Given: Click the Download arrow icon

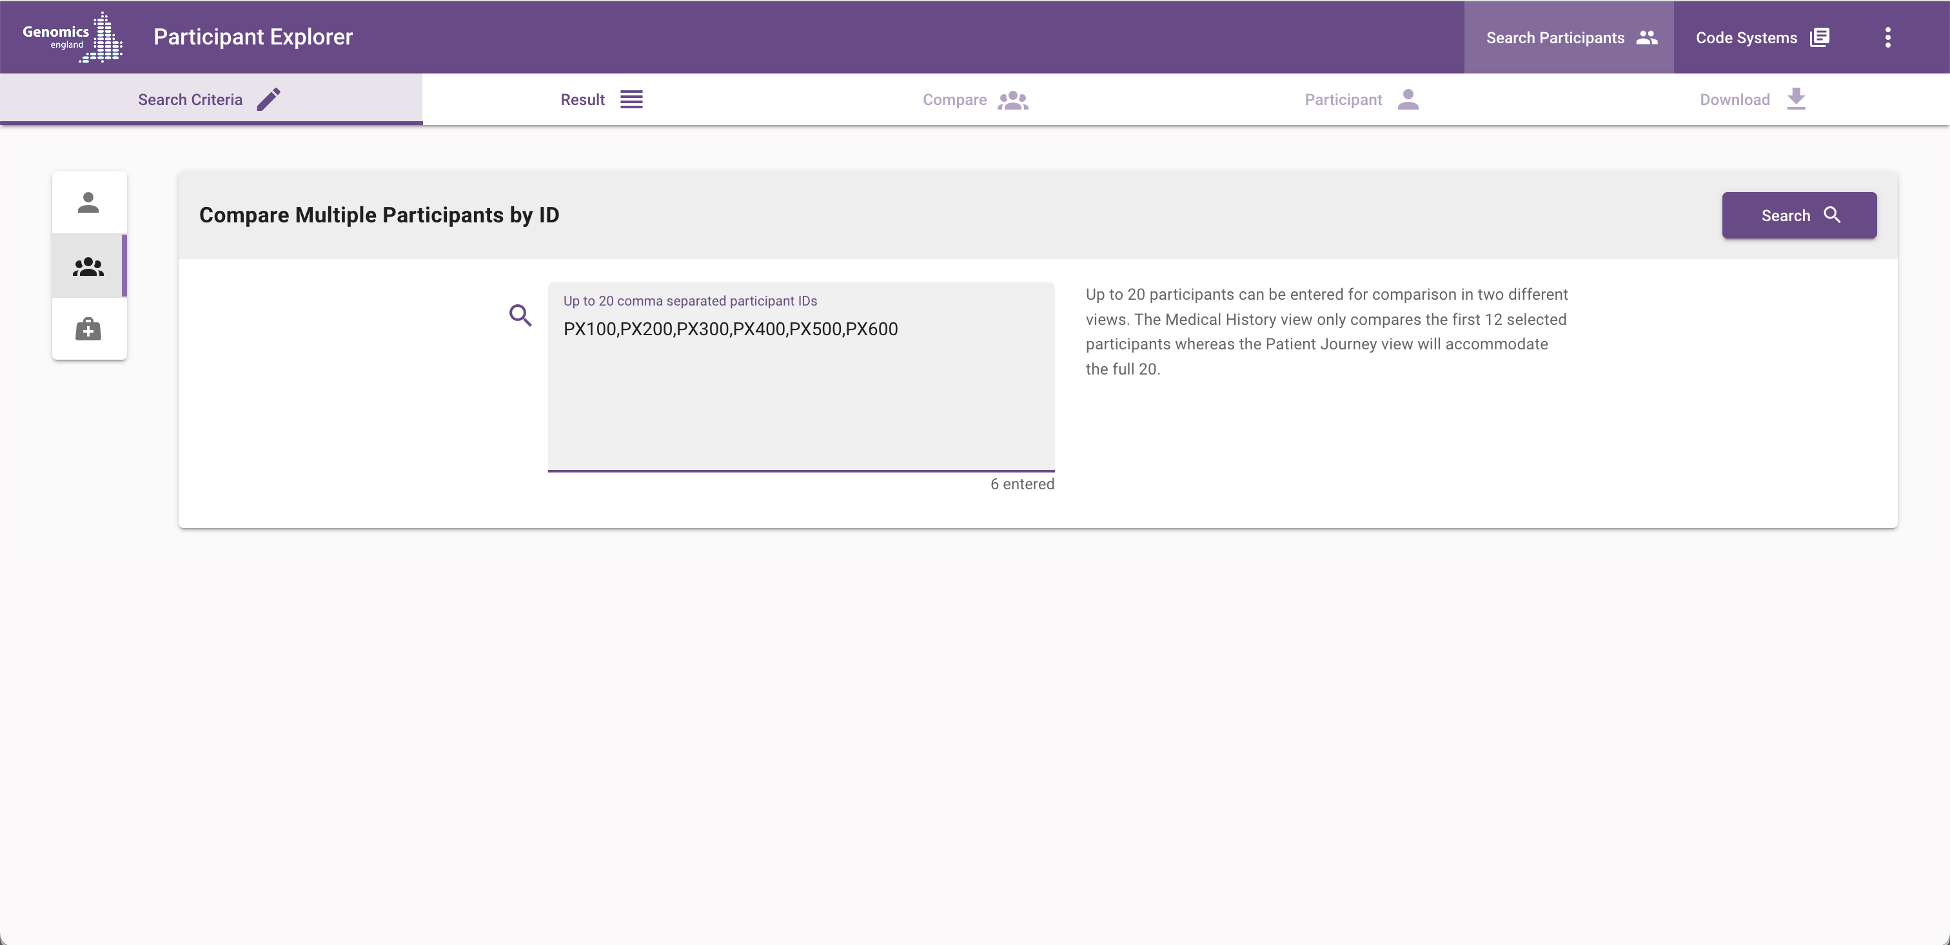Looking at the screenshot, I should click(x=1796, y=99).
